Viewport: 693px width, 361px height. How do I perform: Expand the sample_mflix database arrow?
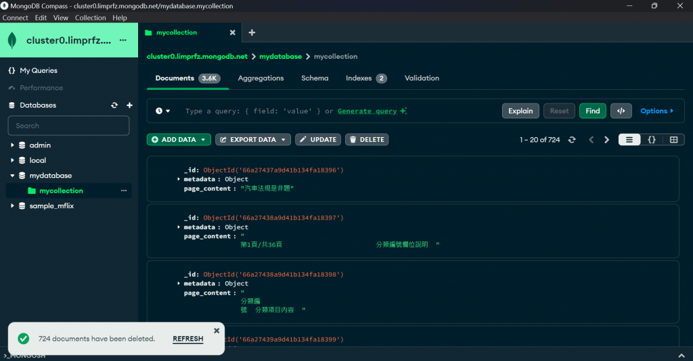click(12, 206)
